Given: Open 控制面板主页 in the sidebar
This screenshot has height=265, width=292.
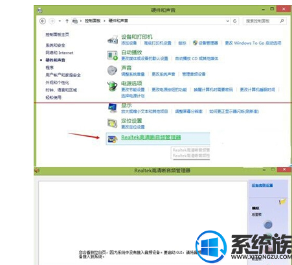Looking at the screenshot, I should click(57, 34).
